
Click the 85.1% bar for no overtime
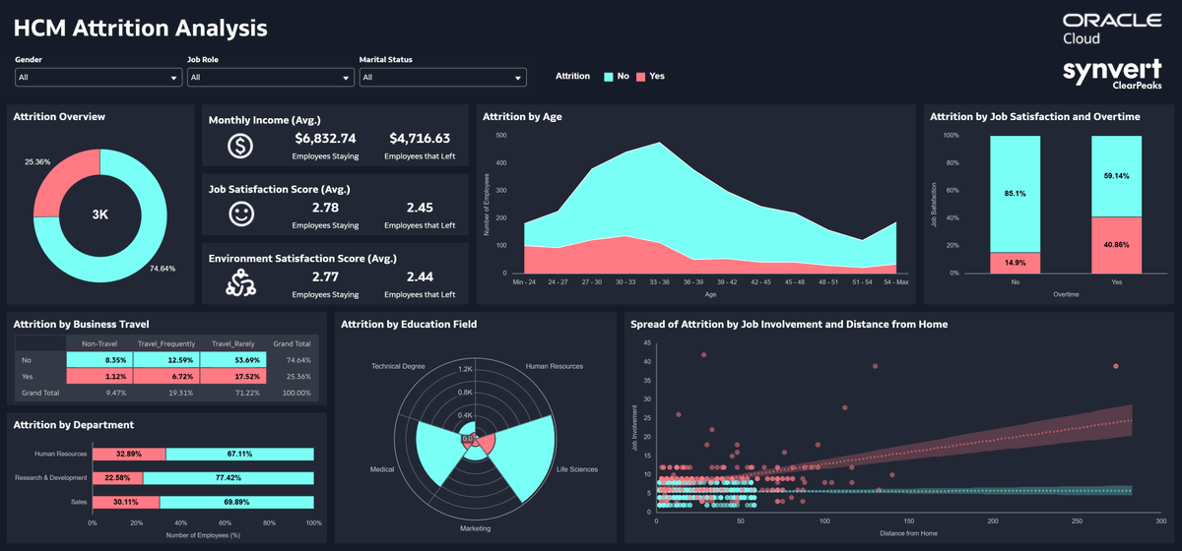click(1015, 194)
